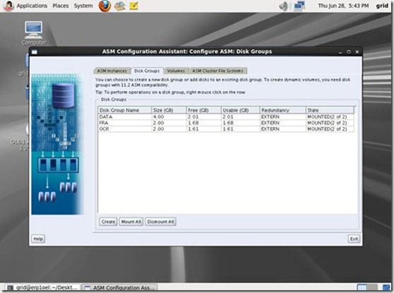Click the Dismount All button

pyautogui.click(x=160, y=222)
